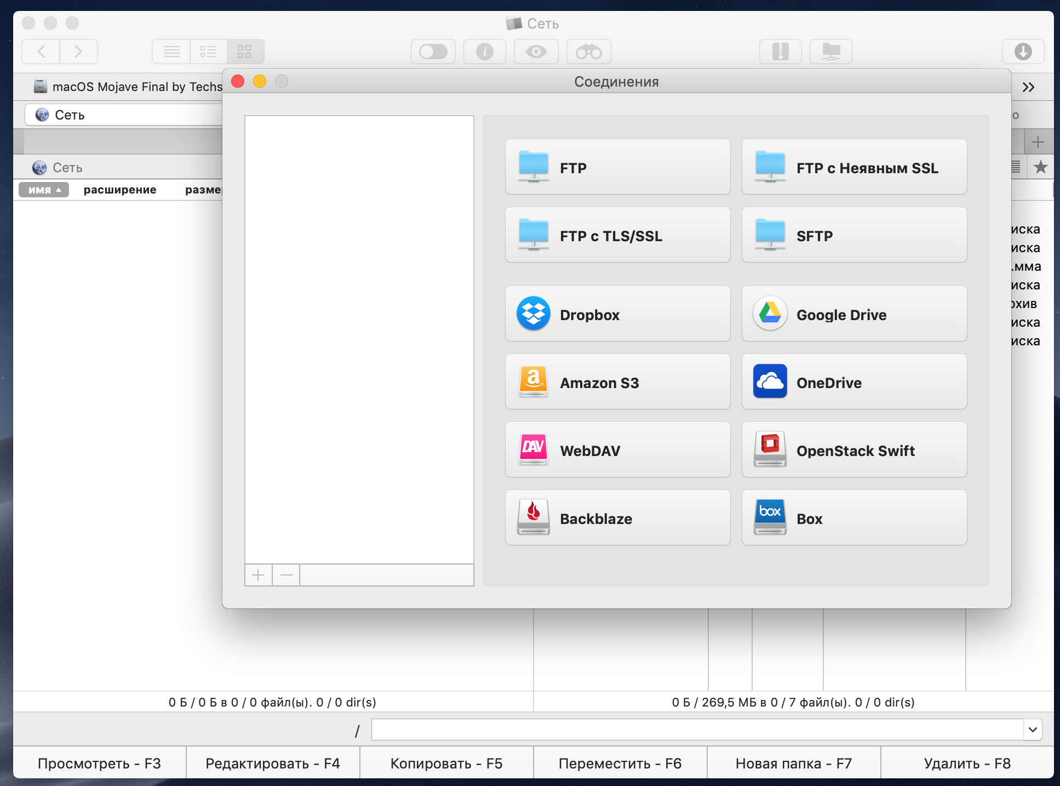Click the Backblaze flame icon

click(533, 517)
